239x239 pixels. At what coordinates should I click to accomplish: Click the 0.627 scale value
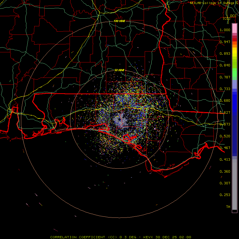[225, 113]
